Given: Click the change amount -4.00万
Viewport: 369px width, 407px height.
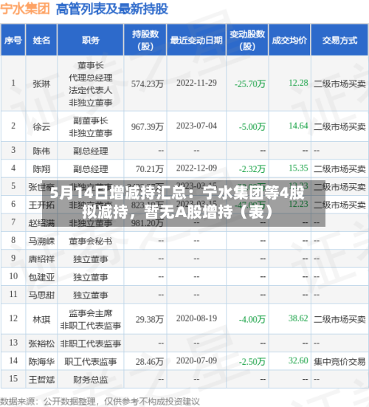Looking at the screenshot, I should coord(252,319).
